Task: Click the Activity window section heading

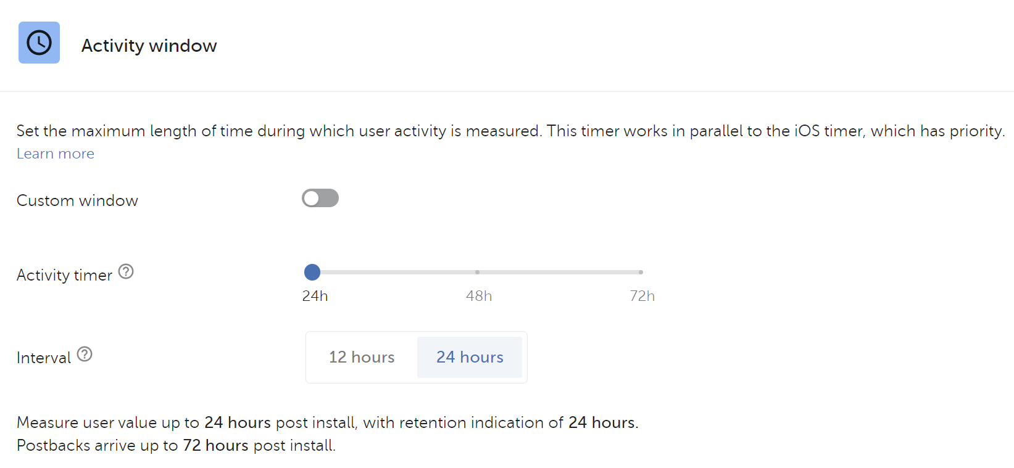Action: (149, 46)
